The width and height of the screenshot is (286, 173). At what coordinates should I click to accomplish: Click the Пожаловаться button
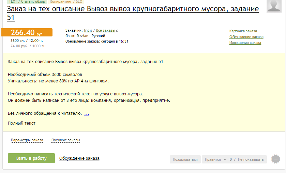[185, 159]
